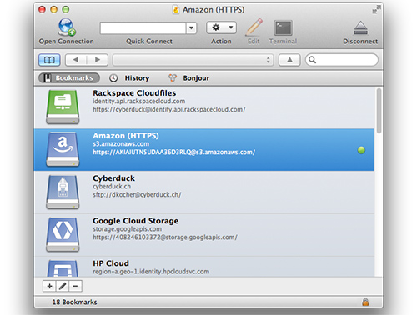Go forward with the right arrow button
This screenshot has width=417, height=315.
[x=98, y=60]
